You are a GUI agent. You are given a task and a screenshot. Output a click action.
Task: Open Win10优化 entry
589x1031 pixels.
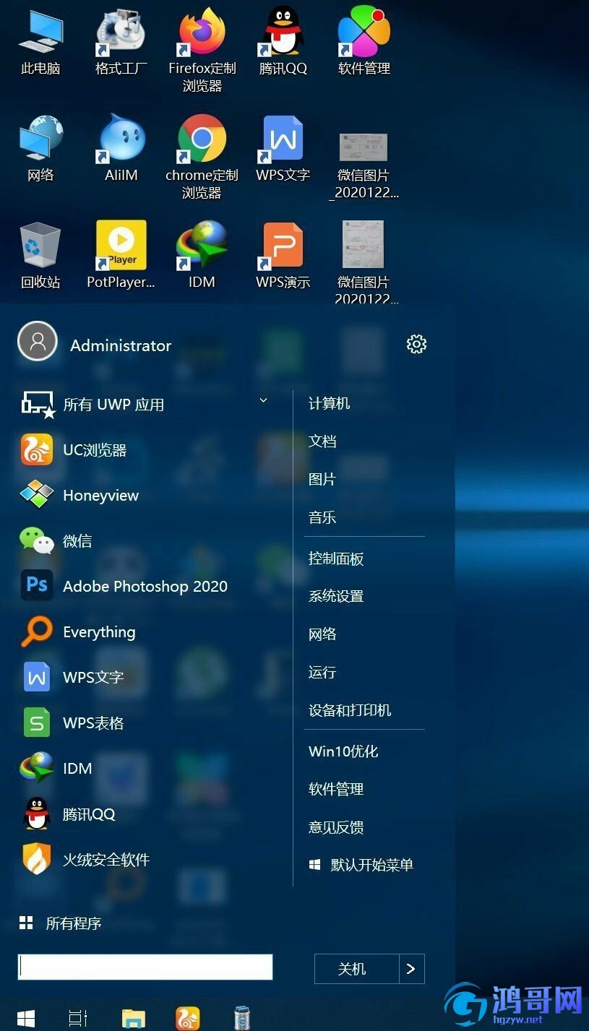(x=343, y=751)
